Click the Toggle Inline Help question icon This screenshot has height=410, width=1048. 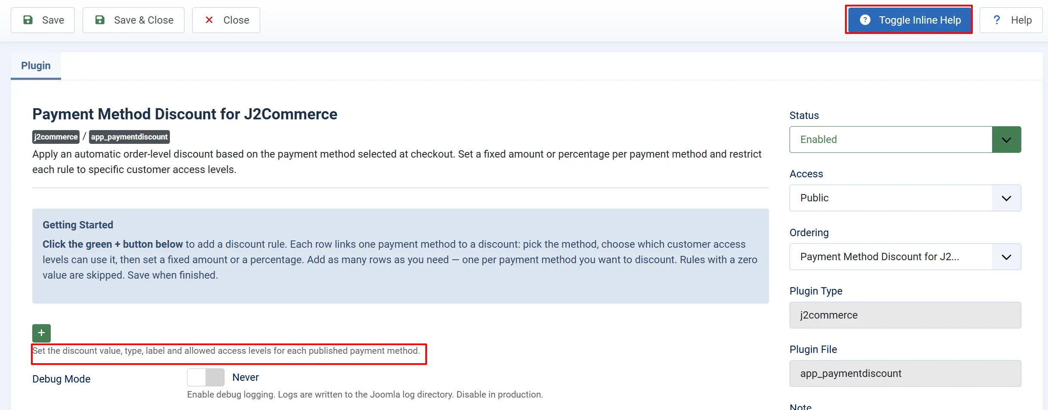865,20
